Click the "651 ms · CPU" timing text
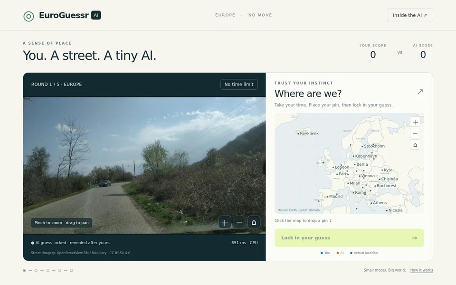 click(x=245, y=243)
